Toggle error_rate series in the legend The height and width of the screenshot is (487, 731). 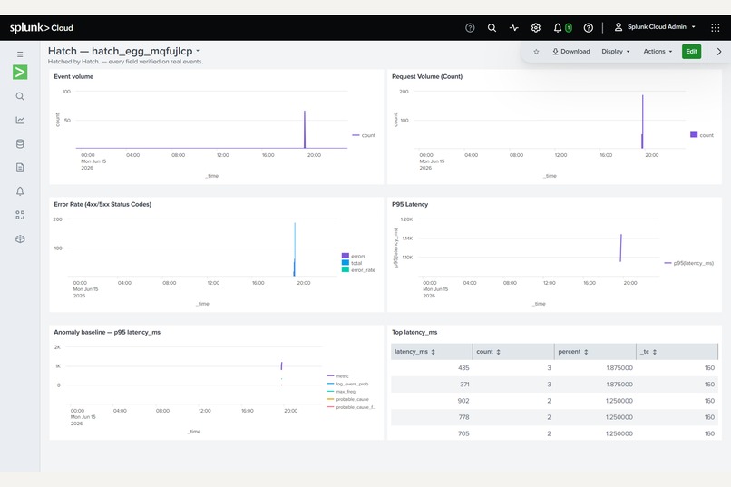click(x=358, y=270)
